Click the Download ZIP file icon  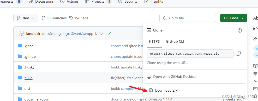(x=151, y=90)
